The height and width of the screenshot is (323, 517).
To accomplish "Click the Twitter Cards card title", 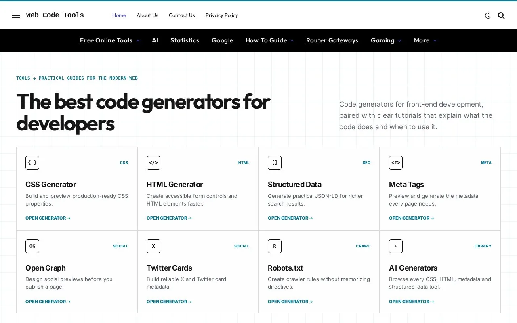I will [x=169, y=268].
